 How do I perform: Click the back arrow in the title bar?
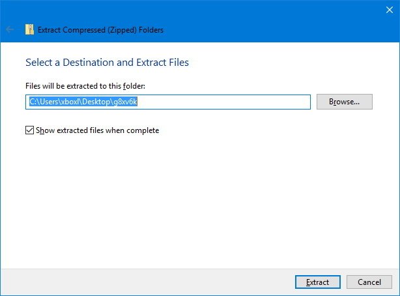pyautogui.click(x=9, y=29)
